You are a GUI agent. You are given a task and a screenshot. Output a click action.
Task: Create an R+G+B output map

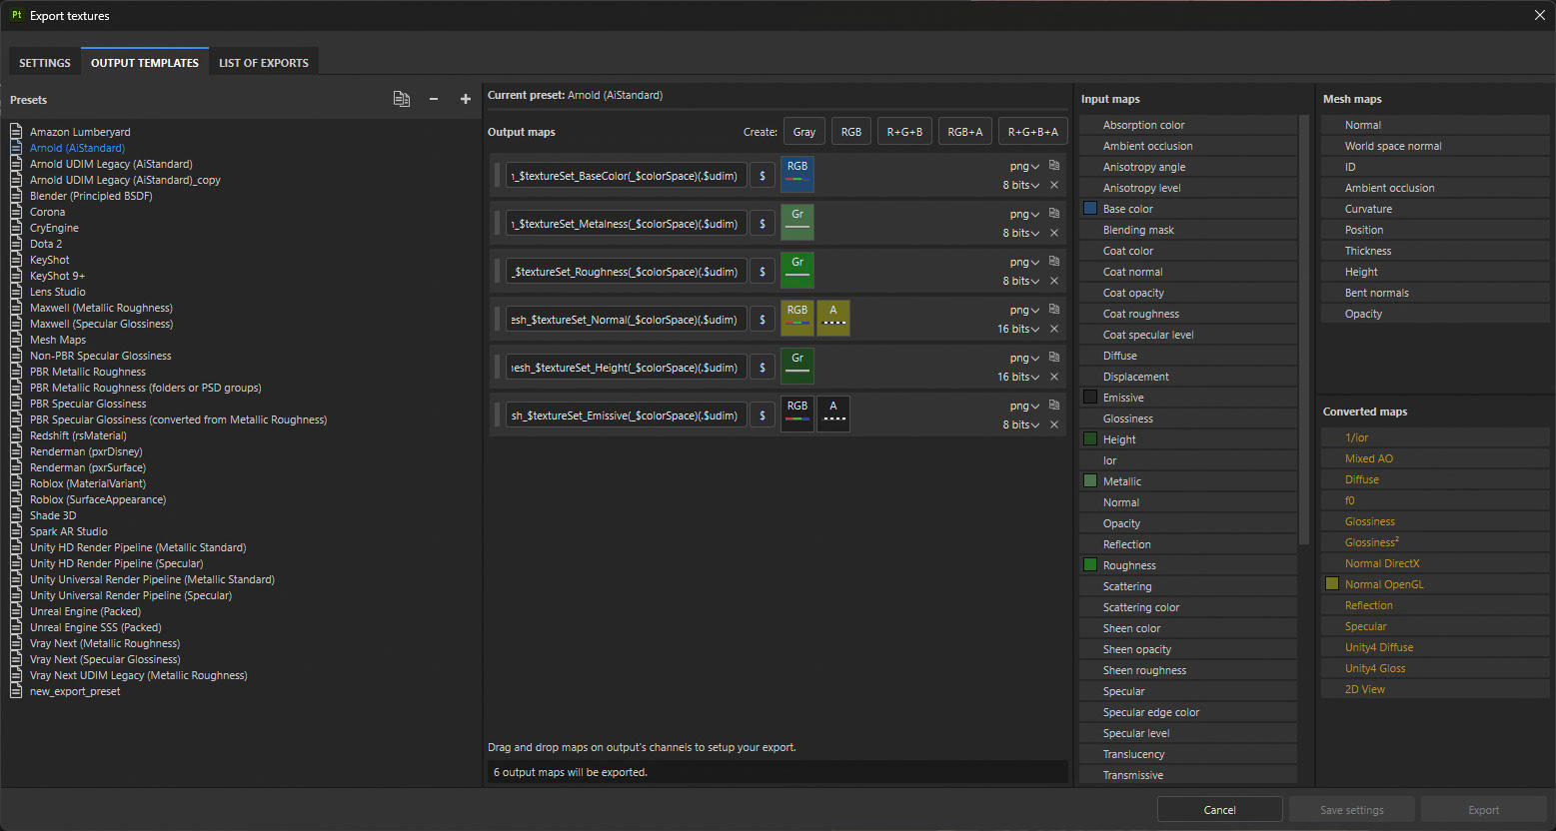(x=905, y=131)
